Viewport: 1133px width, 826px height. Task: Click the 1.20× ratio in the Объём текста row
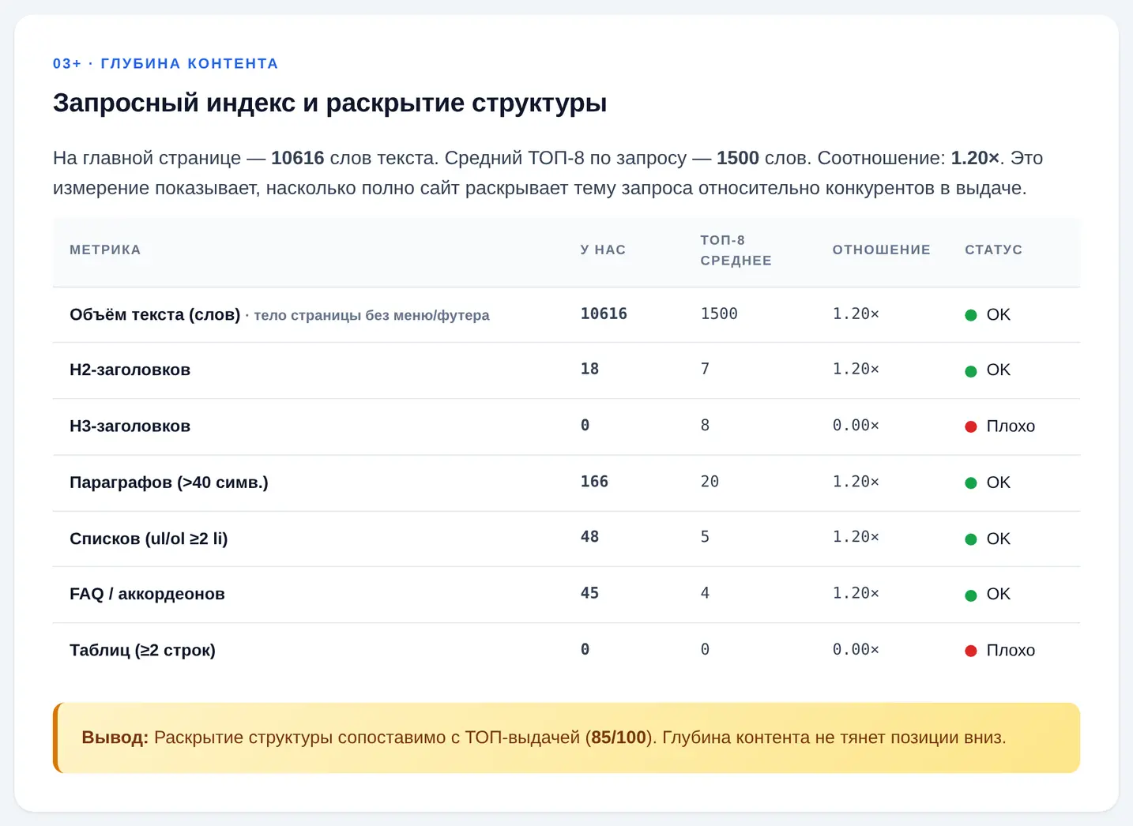point(856,314)
